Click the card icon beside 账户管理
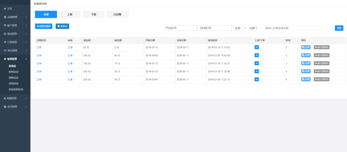This screenshot has width=347, height=152. 5,25
